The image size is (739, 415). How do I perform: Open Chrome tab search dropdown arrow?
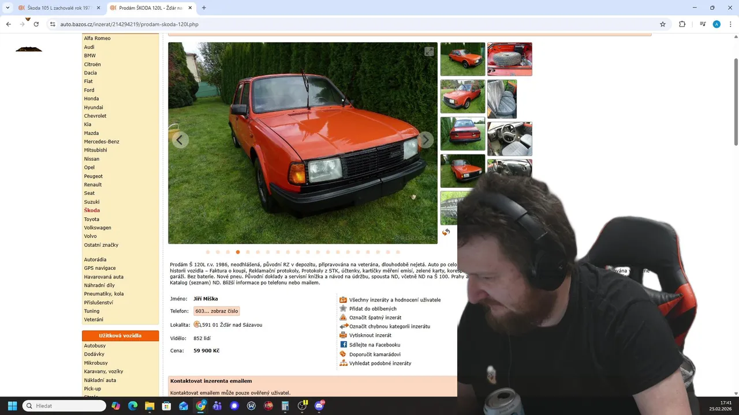point(8,7)
